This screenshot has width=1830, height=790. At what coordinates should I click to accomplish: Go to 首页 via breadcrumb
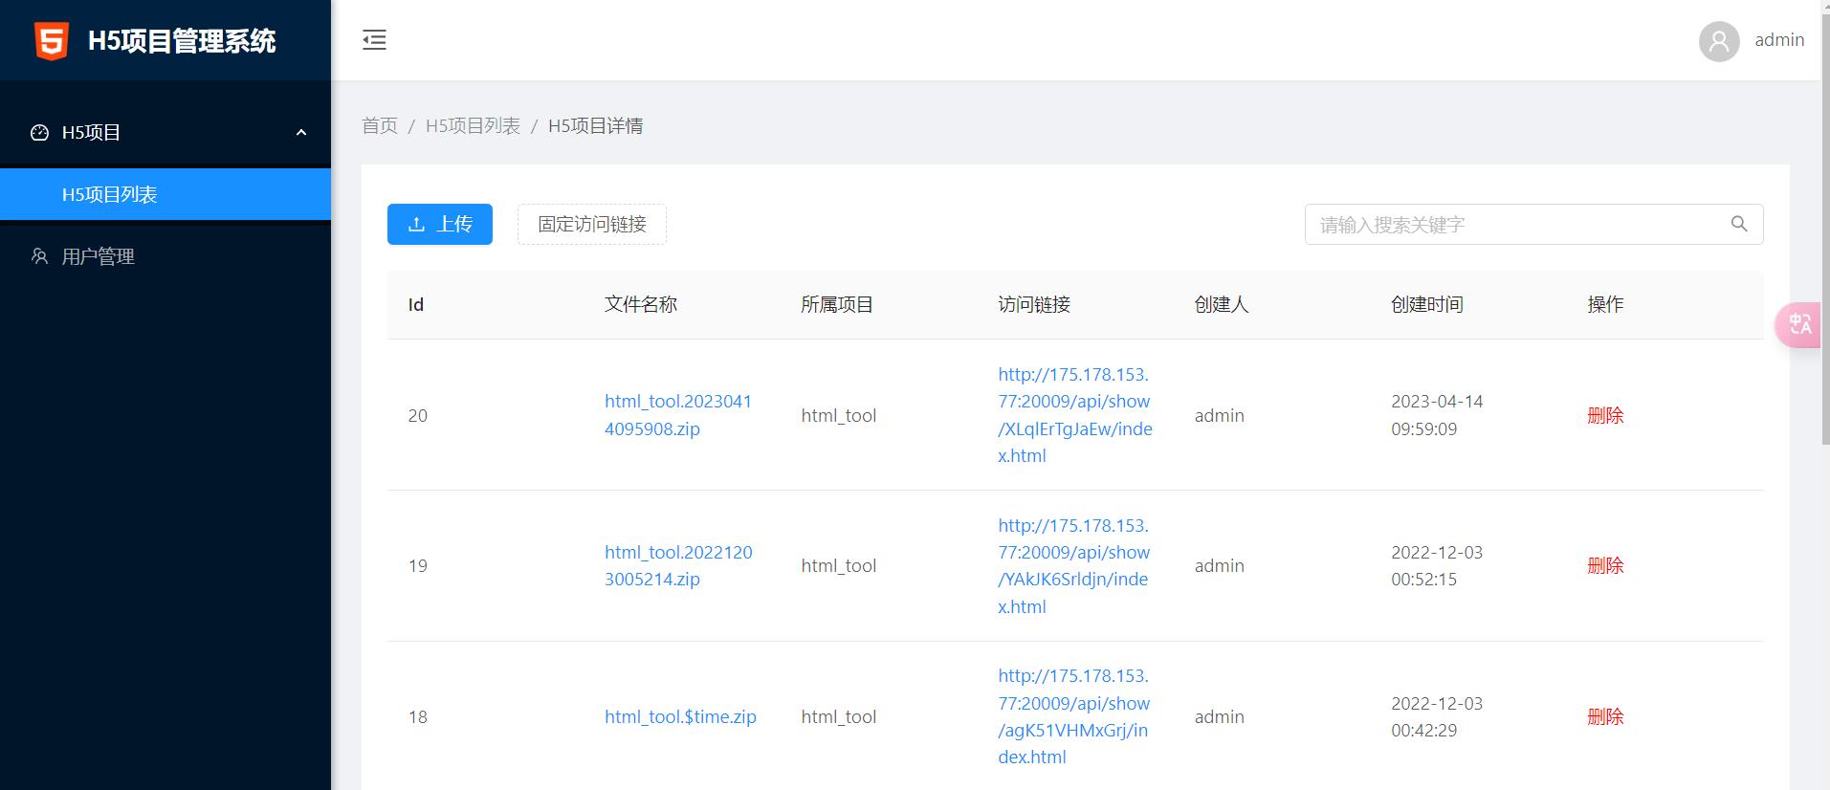379,126
